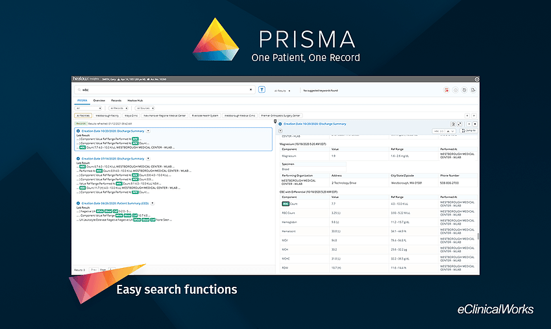Click the left arrow icon in detail header
This screenshot has height=329, width=551.
coord(469,124)
